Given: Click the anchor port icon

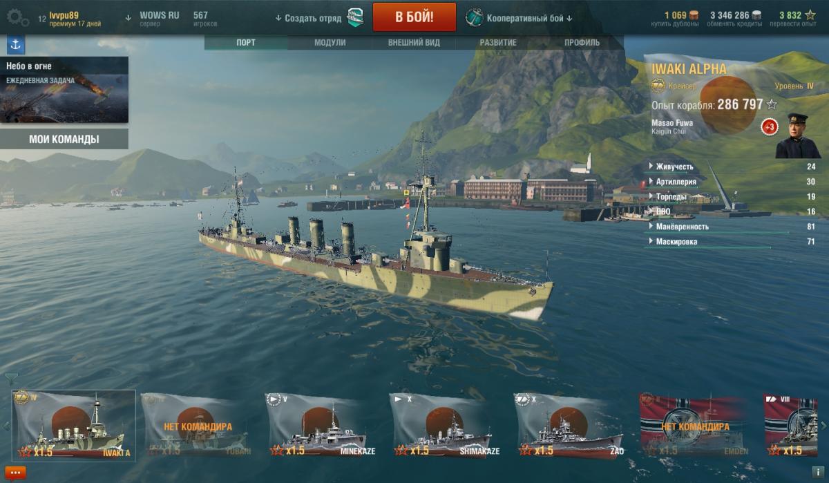Looking at the screenshot, I should click(x=15, y=46).
